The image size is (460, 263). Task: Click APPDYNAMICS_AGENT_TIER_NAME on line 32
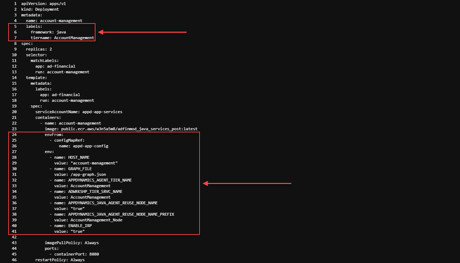(x=100, y=180)
